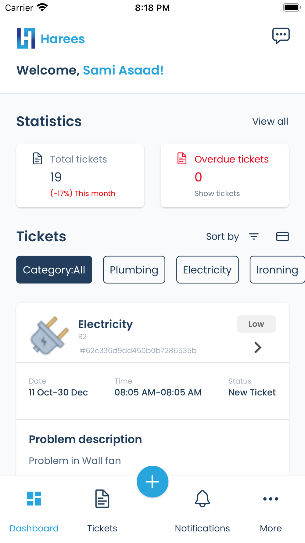305x543 pixels.
Task: Tap the blue add ticket plus button
Action: click(x=152, y=482)
